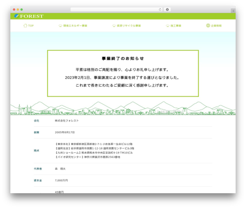
Task: Click the 会社 row label
Action: [36, 120]
